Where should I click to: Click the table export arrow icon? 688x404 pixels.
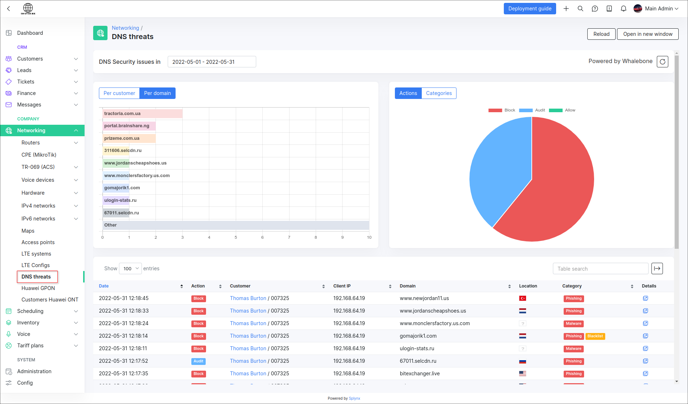[657, 268]
